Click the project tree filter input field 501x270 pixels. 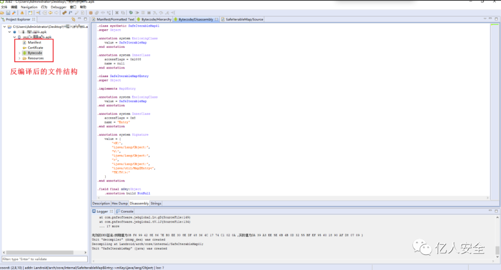click(45, 259)
